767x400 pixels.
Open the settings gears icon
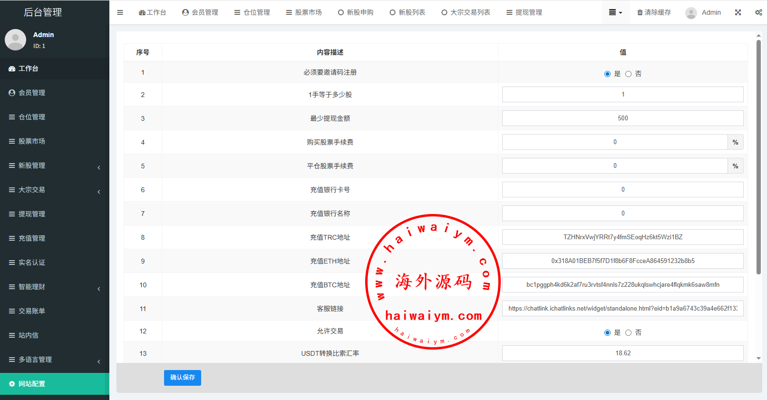pyautogui.click(x=758, y=12)
